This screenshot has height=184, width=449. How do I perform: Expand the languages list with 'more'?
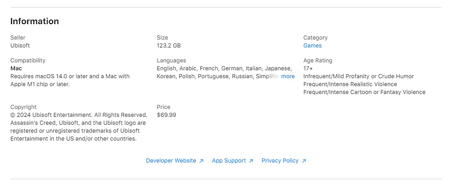click(x=288, y=76)
